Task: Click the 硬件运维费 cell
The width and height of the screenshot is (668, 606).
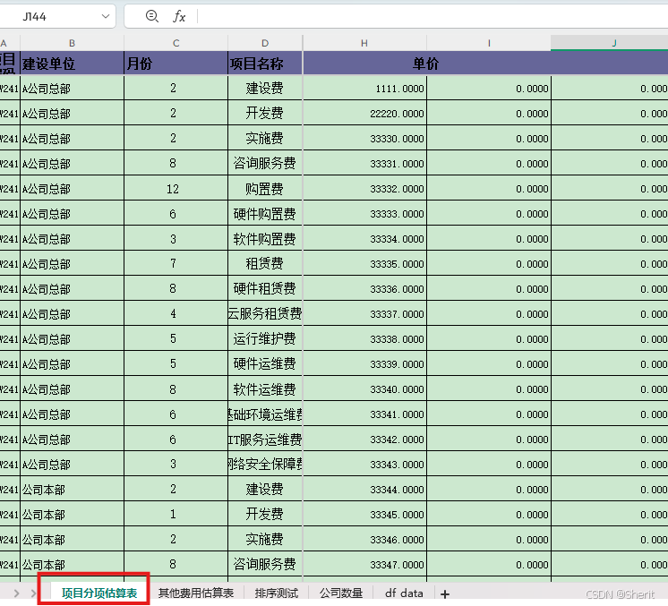Action: click(x=265, y=364)
